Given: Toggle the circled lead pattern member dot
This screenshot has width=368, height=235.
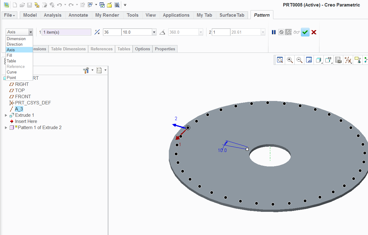Looking at the screenshot, I should point(188,128).
